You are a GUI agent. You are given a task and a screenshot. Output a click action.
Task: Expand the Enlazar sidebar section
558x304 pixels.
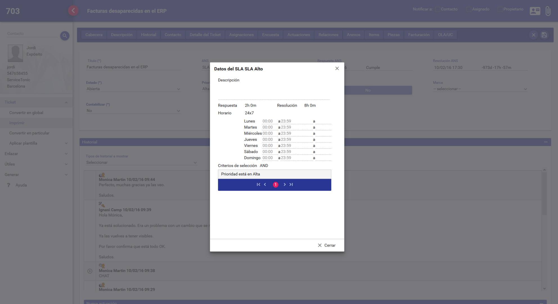coord(66,154)
